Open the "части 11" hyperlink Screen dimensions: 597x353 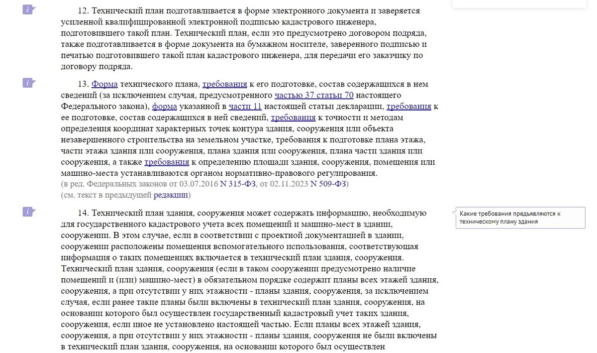click(245, 106)
